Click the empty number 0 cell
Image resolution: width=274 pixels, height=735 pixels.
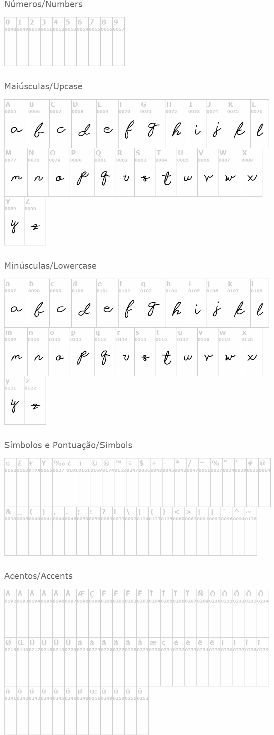coord(10,42)
